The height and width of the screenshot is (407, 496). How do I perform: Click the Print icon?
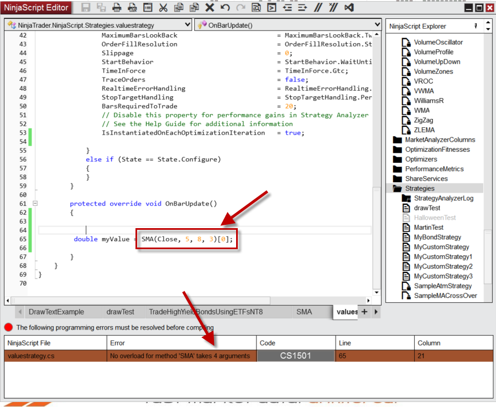click(x=117, y=7)
